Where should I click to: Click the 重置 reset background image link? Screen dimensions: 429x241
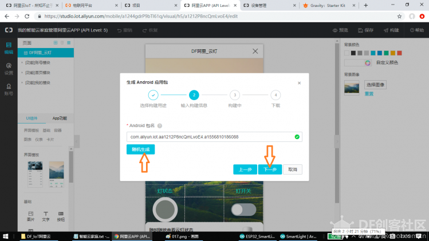[369, 94]
